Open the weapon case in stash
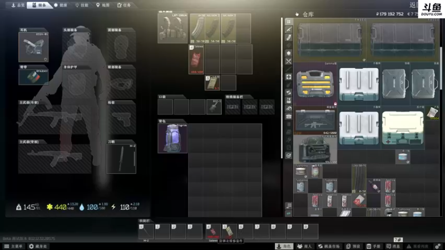445x250 pixels. click(315, 121)
